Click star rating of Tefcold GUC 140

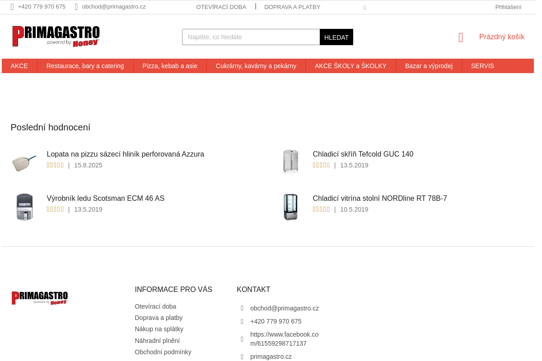click(x=321, y=165)
